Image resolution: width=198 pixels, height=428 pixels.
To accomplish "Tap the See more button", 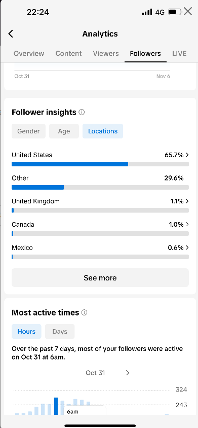I will coord(100,278).
